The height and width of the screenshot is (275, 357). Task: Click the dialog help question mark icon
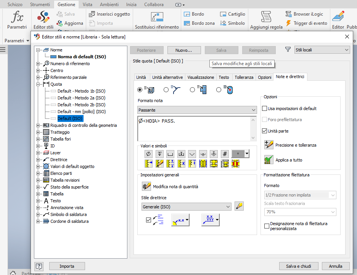[39, 266]
